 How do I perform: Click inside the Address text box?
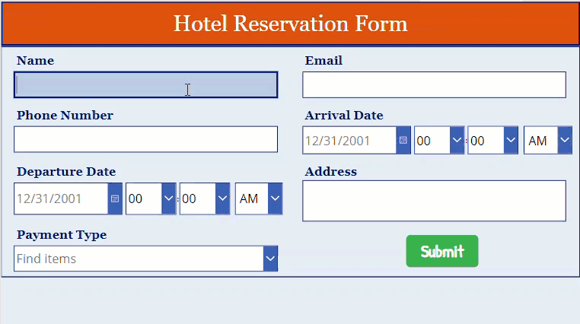tap(435, 201)
